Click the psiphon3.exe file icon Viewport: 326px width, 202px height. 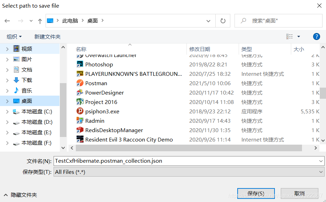tap(80, 111)
